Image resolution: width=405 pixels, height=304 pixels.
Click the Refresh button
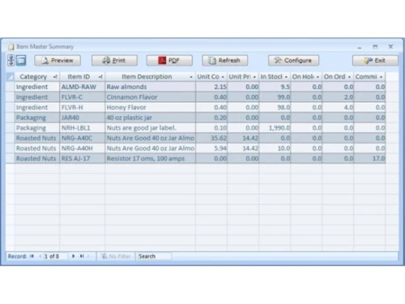[225, 61]
